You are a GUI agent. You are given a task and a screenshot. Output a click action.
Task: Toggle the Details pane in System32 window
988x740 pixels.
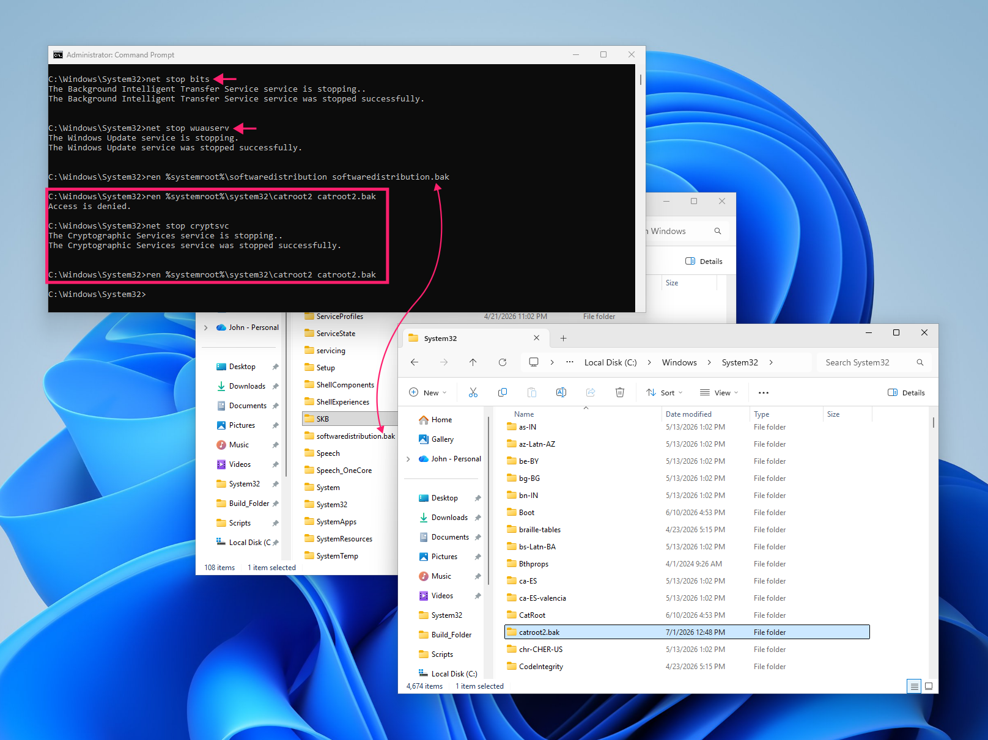coord(906,393)
